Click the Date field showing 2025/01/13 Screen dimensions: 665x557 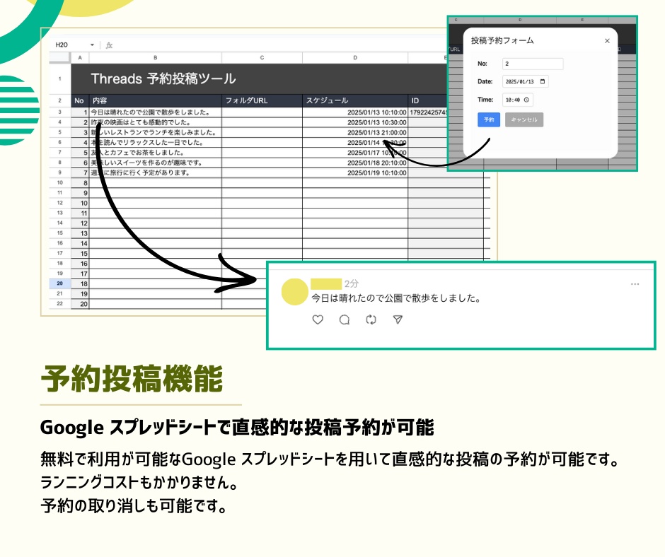[526, 81]
